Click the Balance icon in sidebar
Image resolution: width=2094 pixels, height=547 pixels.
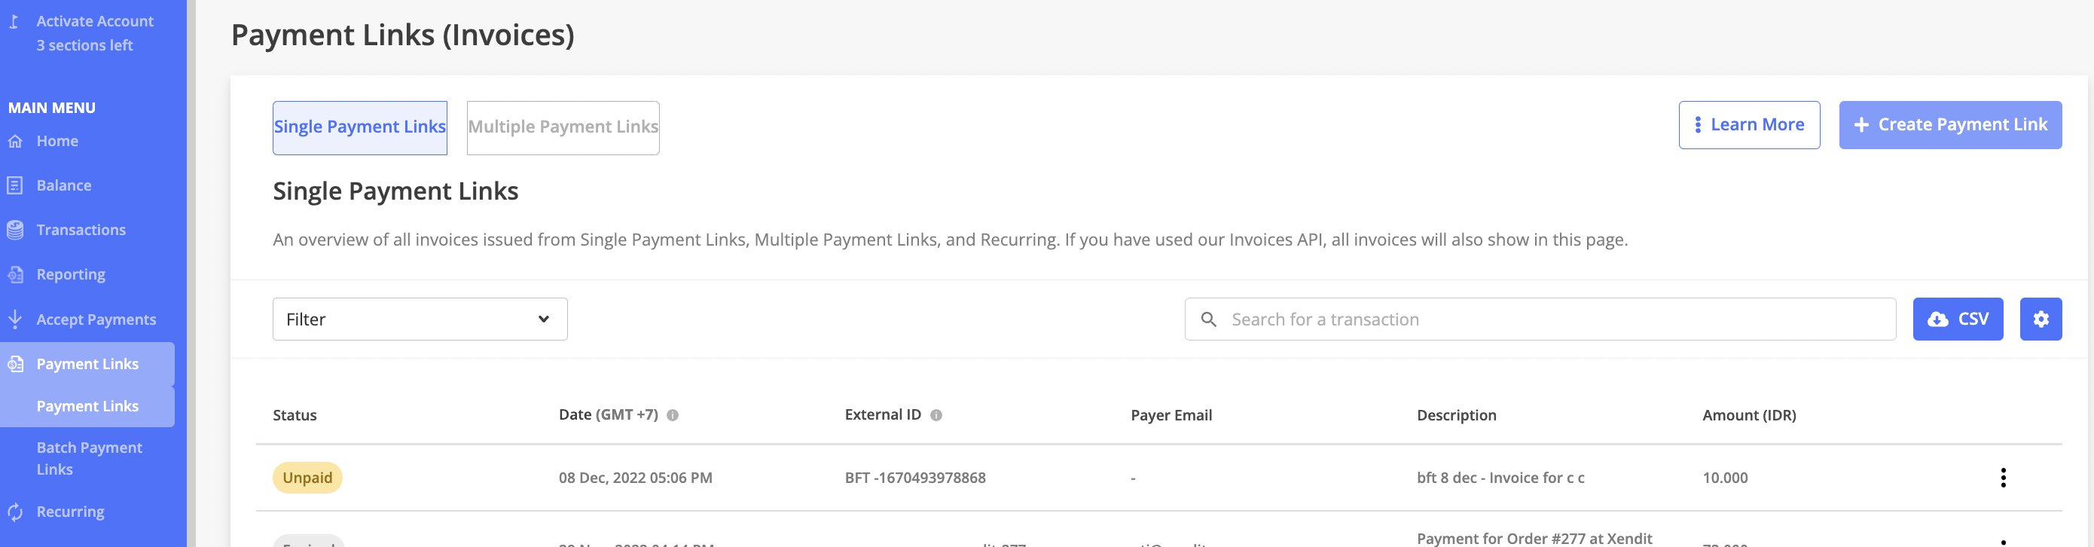[14, 186]
